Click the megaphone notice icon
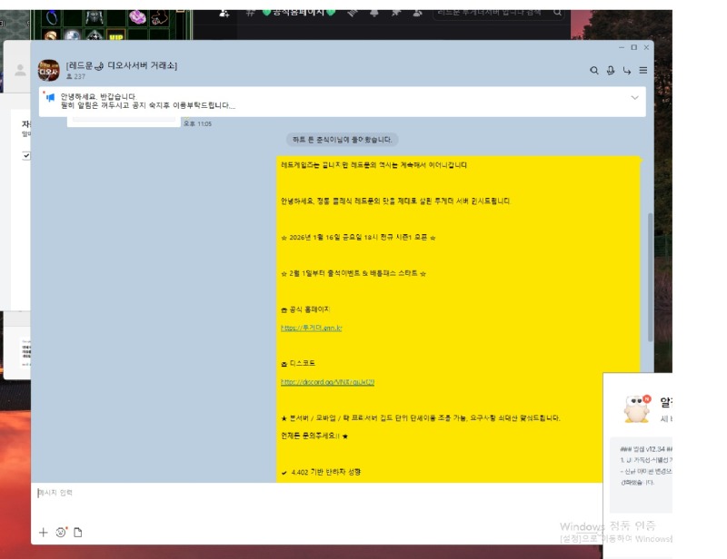This screenshot has width=727, height=559. 50,97
